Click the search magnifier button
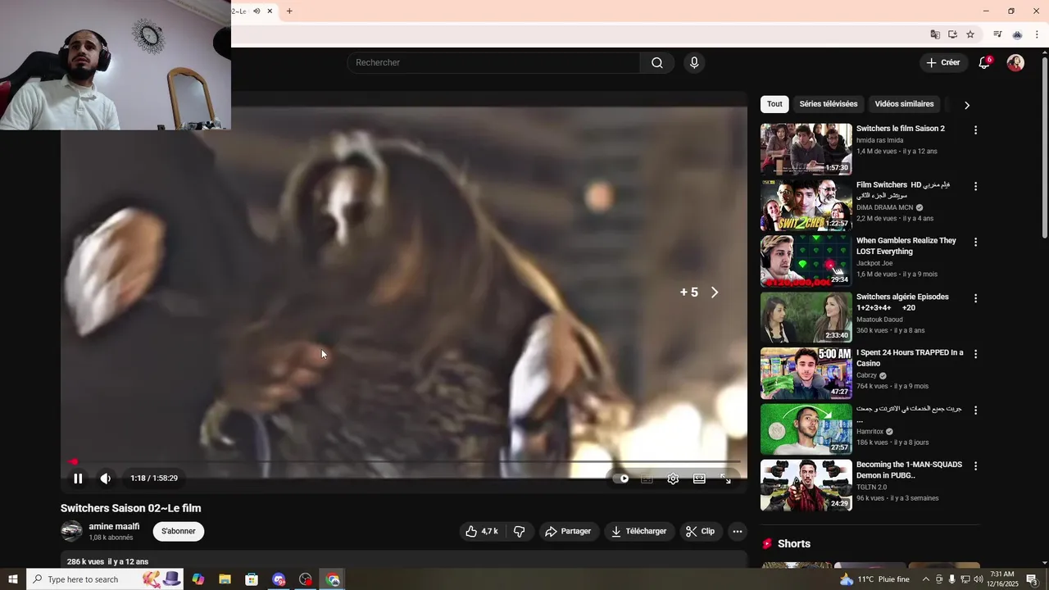1049x590 pixels. point(657,63)
